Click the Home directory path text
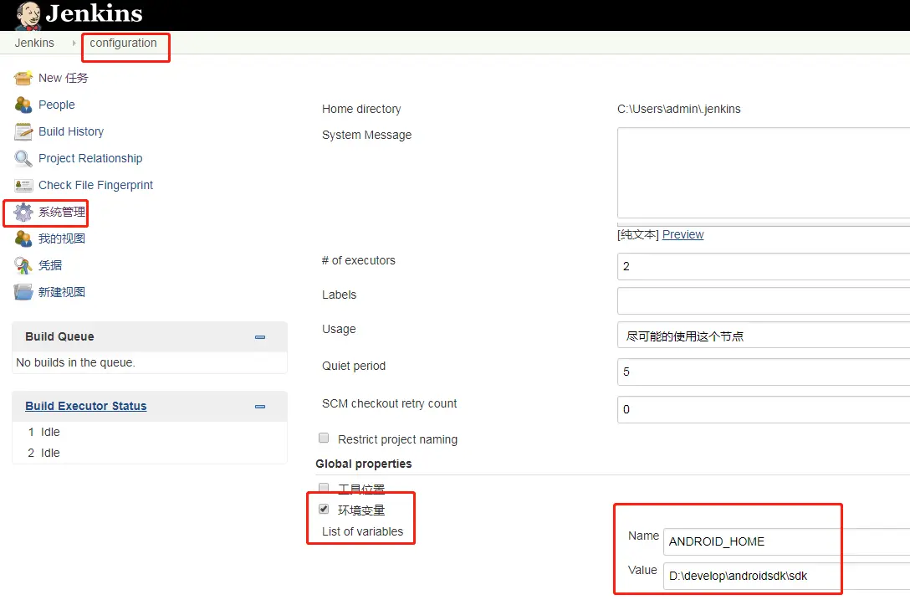This screenshot has width=910, height=600. point(679,109)
